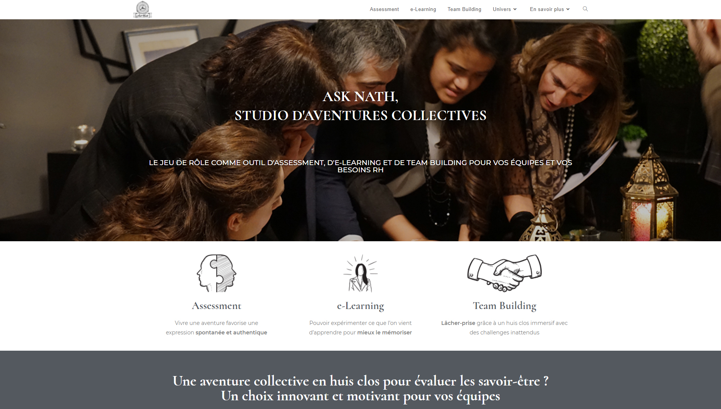Open Assessment in the navigation bar
The height and width of the screenshot is (409, 721).
(x=384, y=9)
